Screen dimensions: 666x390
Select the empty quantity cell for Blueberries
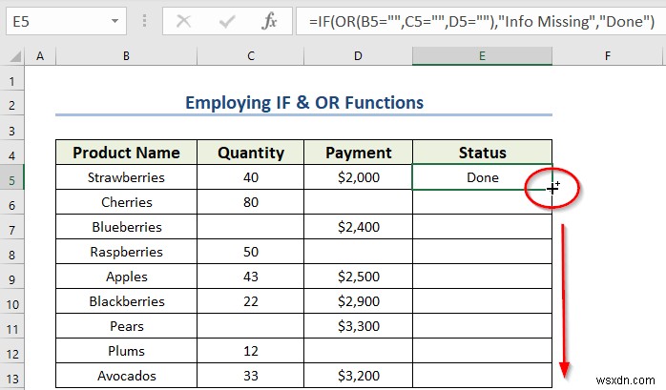coord(251,227)
